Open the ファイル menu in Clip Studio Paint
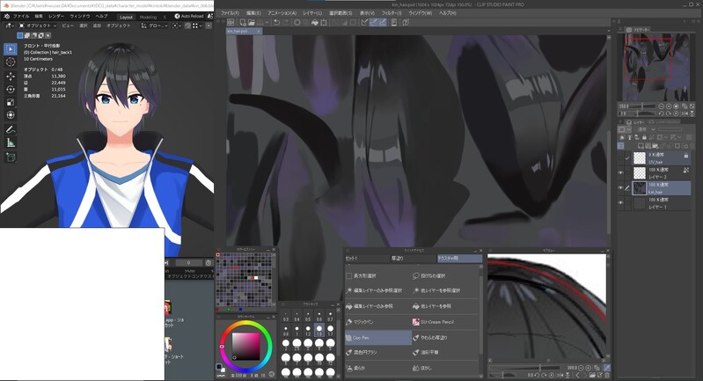 (230, 13)
